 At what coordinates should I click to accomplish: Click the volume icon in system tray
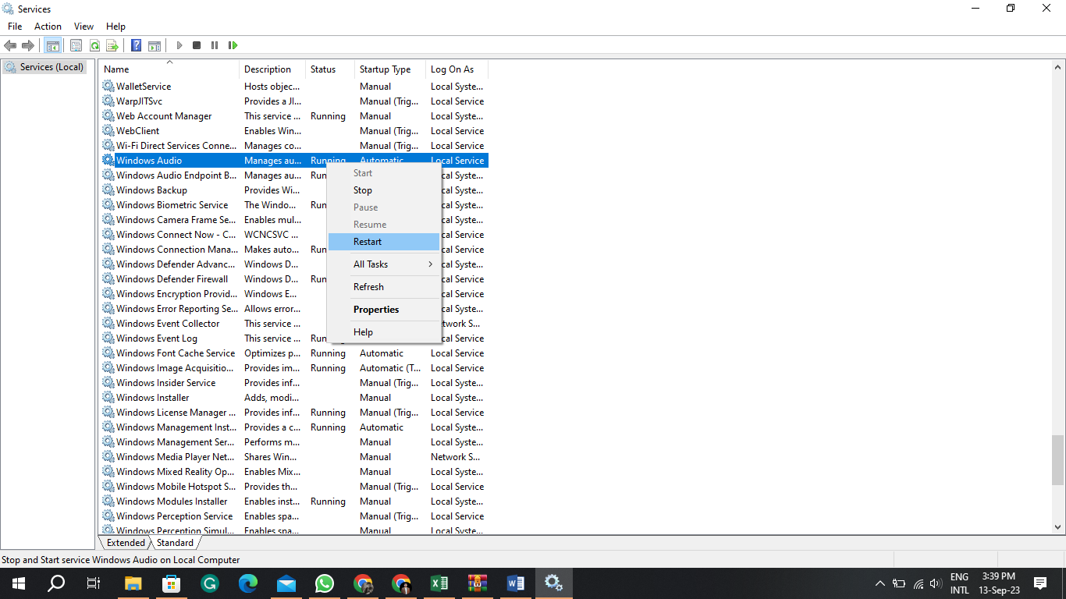point(936,583)
